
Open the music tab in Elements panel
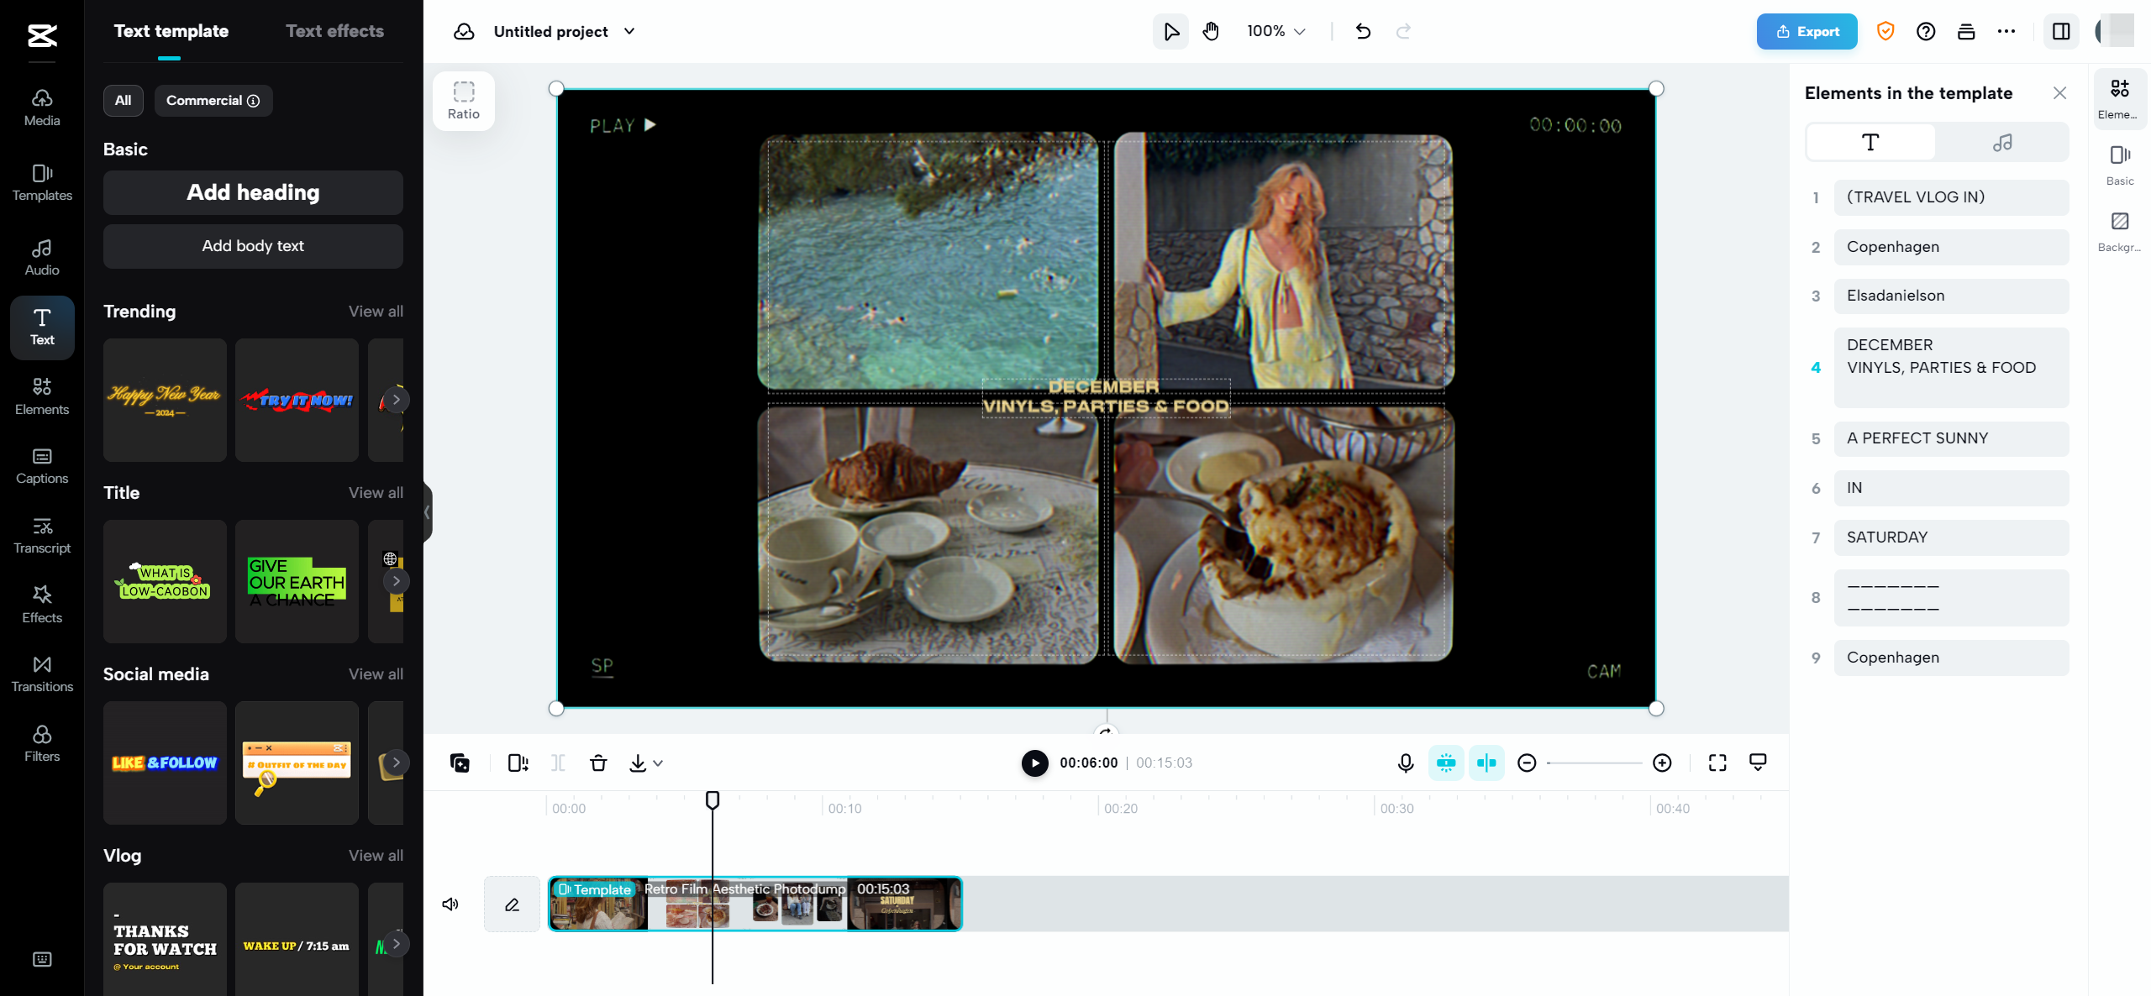tap(2003, 141)
